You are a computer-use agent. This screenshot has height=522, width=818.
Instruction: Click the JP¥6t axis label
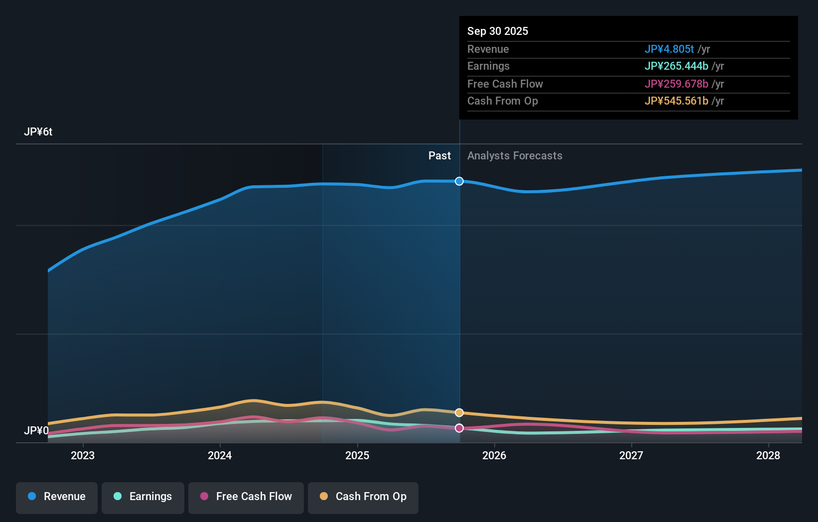39,132
